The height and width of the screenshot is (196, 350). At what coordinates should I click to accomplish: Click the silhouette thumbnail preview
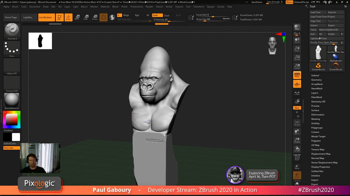coord(40,41)
